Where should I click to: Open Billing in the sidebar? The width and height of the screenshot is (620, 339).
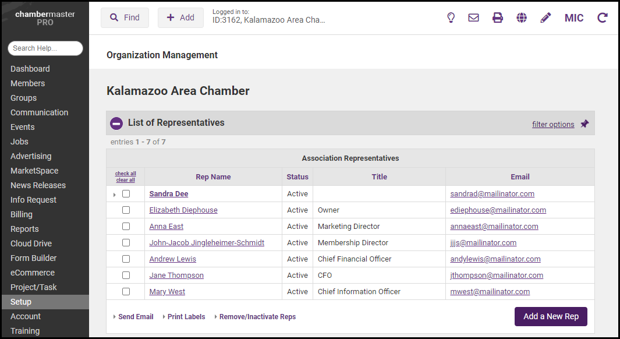pos(22,214)
